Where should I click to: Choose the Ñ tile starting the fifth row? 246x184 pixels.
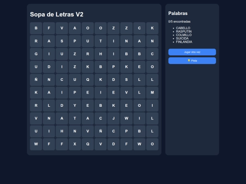[36, 80]
